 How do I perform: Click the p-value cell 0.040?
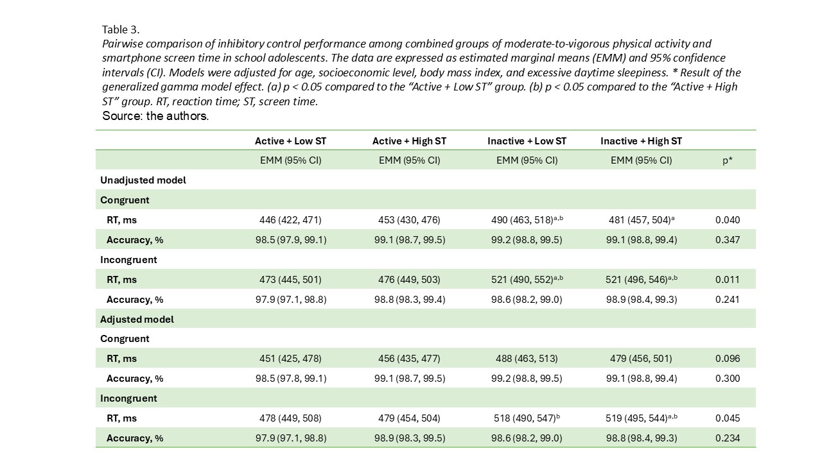point(728,220)
